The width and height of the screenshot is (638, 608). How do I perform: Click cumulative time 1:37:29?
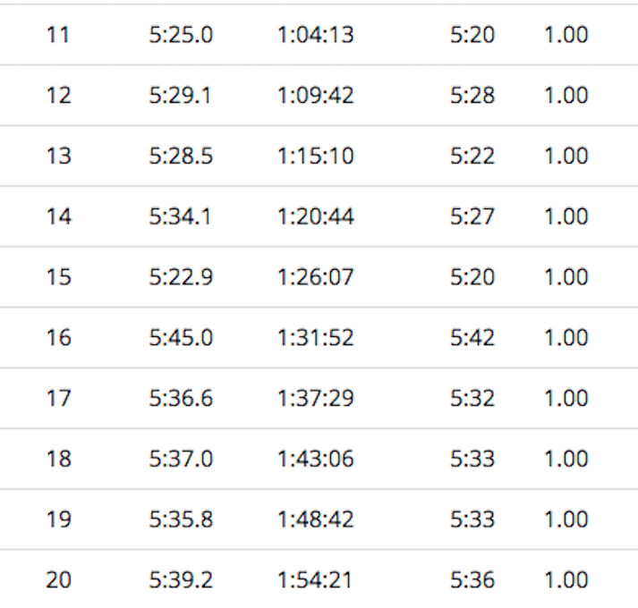pyautogui.click(x=316, y=398)
